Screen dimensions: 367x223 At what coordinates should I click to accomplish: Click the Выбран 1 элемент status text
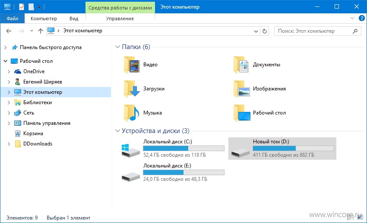(x=68, y=218)
